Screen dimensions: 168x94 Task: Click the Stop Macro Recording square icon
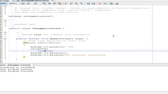coord(105,3)
